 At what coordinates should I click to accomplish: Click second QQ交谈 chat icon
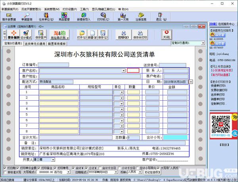click(x=218, y=44)
